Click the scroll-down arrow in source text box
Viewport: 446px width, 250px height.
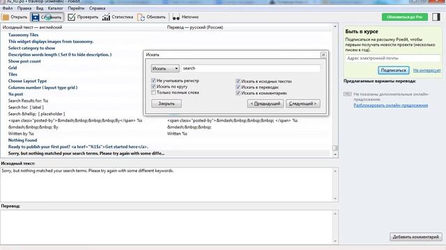[x=335, y=199]
